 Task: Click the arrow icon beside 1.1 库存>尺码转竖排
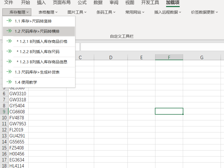(x=9, y=21)
